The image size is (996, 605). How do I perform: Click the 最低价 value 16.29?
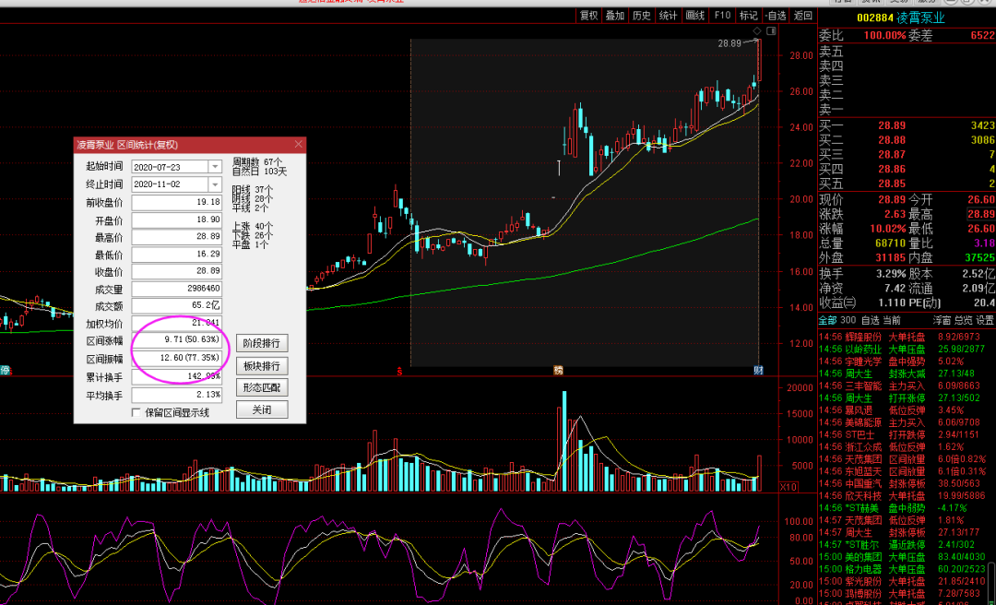[176, 255]
